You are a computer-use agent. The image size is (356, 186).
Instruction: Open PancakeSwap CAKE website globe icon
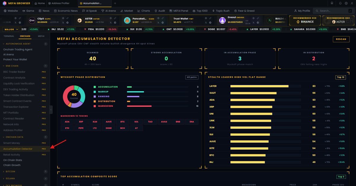coord(158,18)
